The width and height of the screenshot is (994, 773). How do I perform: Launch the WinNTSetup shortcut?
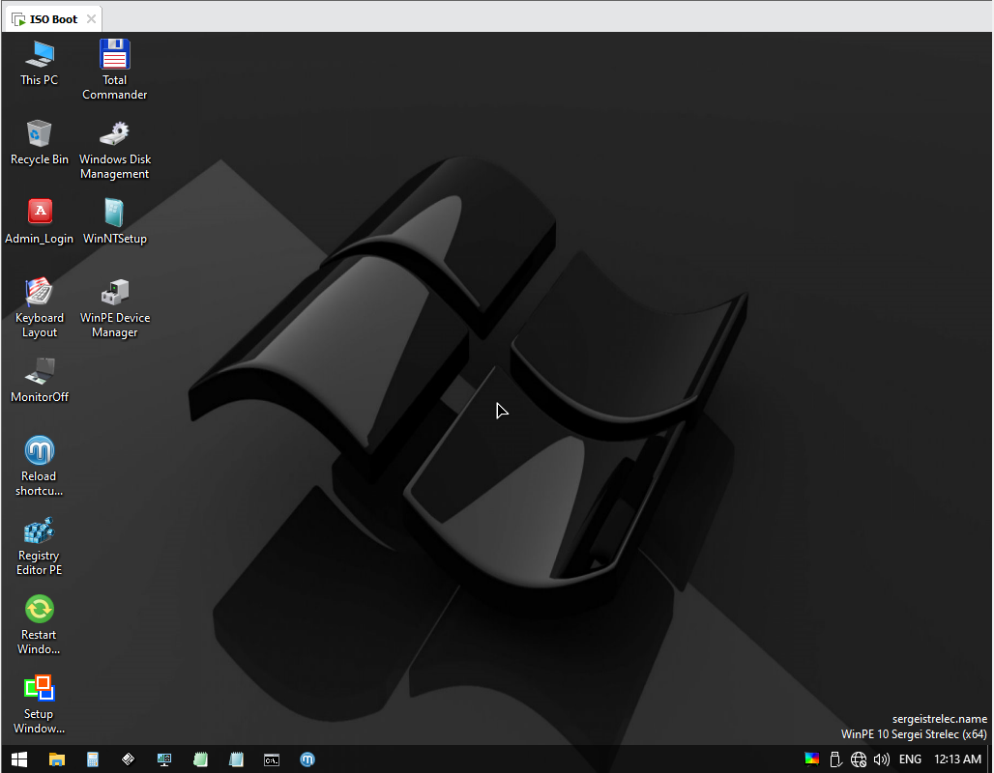(x=115, y=221)
